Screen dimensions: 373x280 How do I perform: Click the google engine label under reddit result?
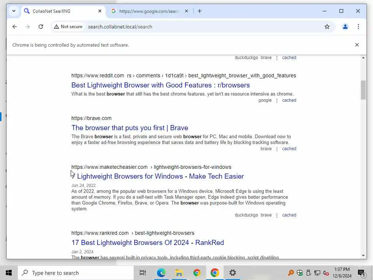(x=265, y=100)
